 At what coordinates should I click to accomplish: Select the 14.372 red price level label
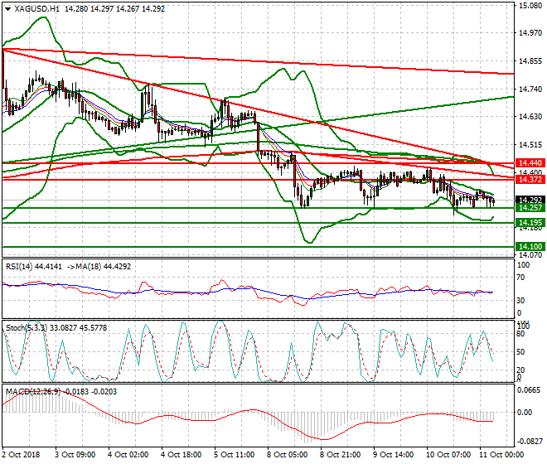coord(530,179)
